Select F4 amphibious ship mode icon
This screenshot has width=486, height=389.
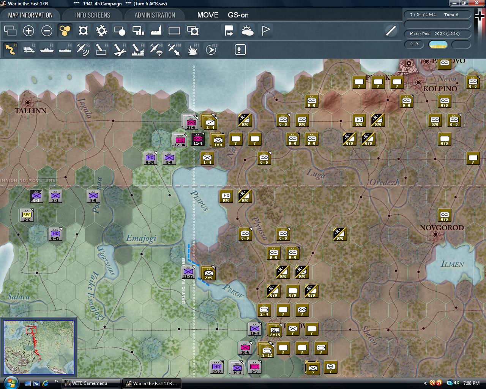pyautogui.click(x=65, y=49)
